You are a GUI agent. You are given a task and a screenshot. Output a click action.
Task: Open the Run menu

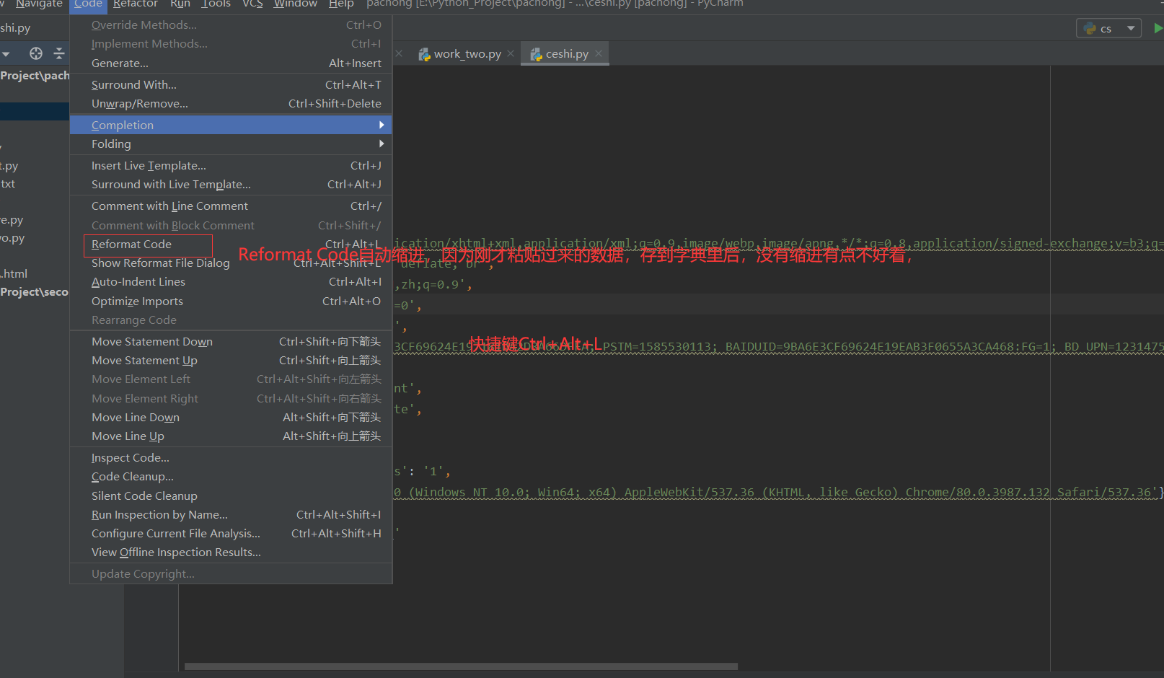click(x=180, y=4)
